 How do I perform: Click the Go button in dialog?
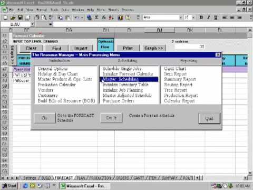click(45, 118)
